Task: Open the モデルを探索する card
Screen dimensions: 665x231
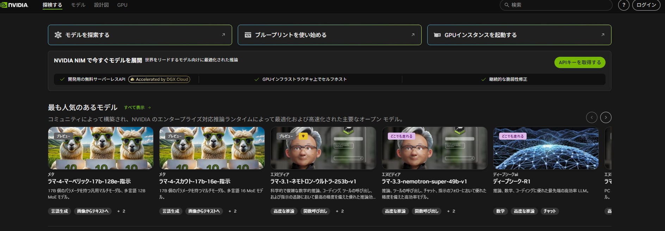Action: coord(140,35)
